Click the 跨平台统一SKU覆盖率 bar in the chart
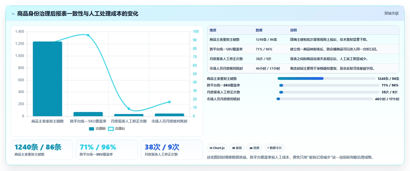Image resolution: width=410 pixels, height=171 pixels. pyautogui.click(x=88, y=114)
